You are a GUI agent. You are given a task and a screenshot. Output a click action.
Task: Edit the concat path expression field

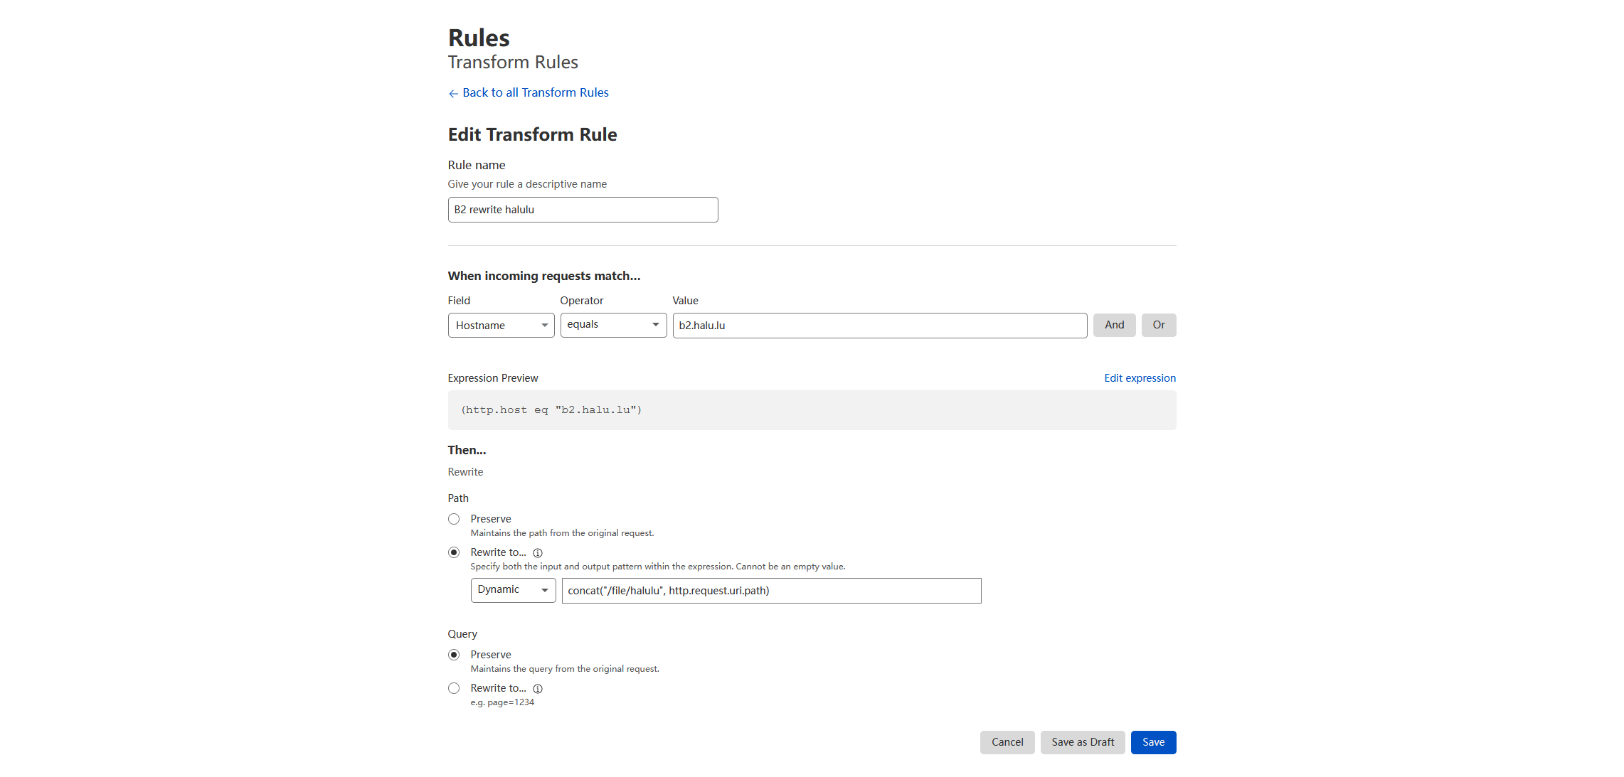(x=770, y=591)
